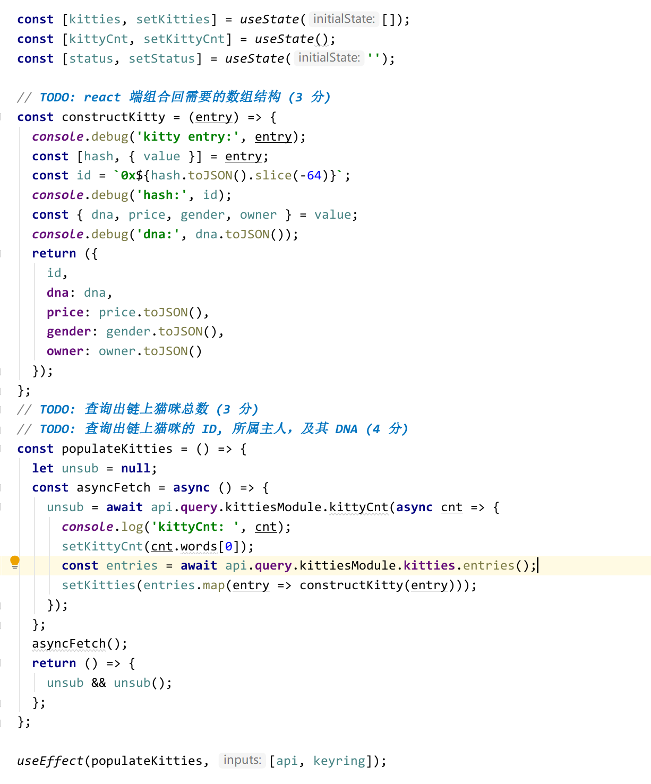Click the null keyword
The width and height of the screenshot is (651, 784).
[x=136, y=468]
